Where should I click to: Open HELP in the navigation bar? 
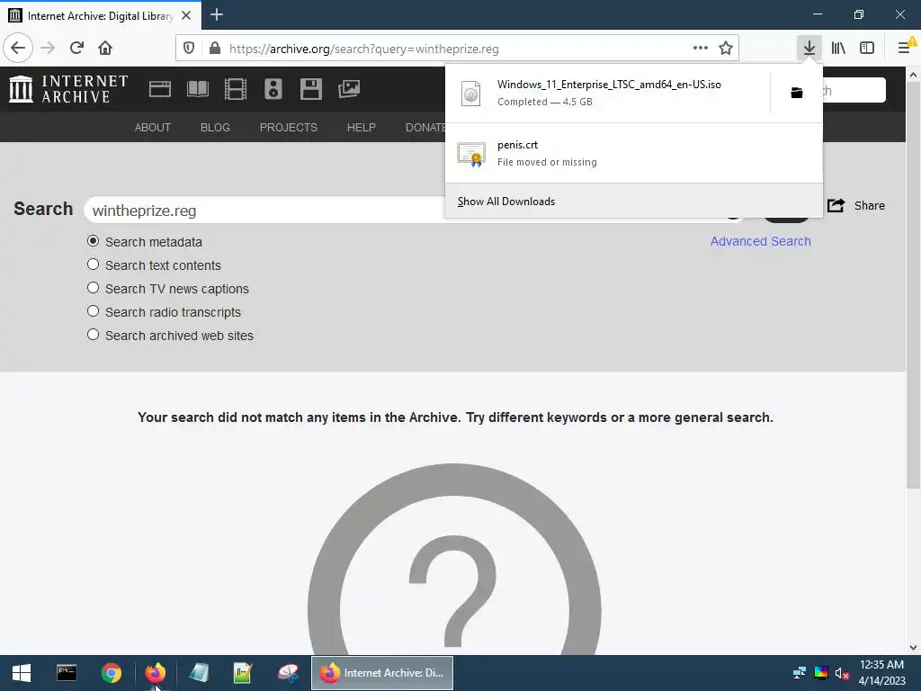(362, 128)
